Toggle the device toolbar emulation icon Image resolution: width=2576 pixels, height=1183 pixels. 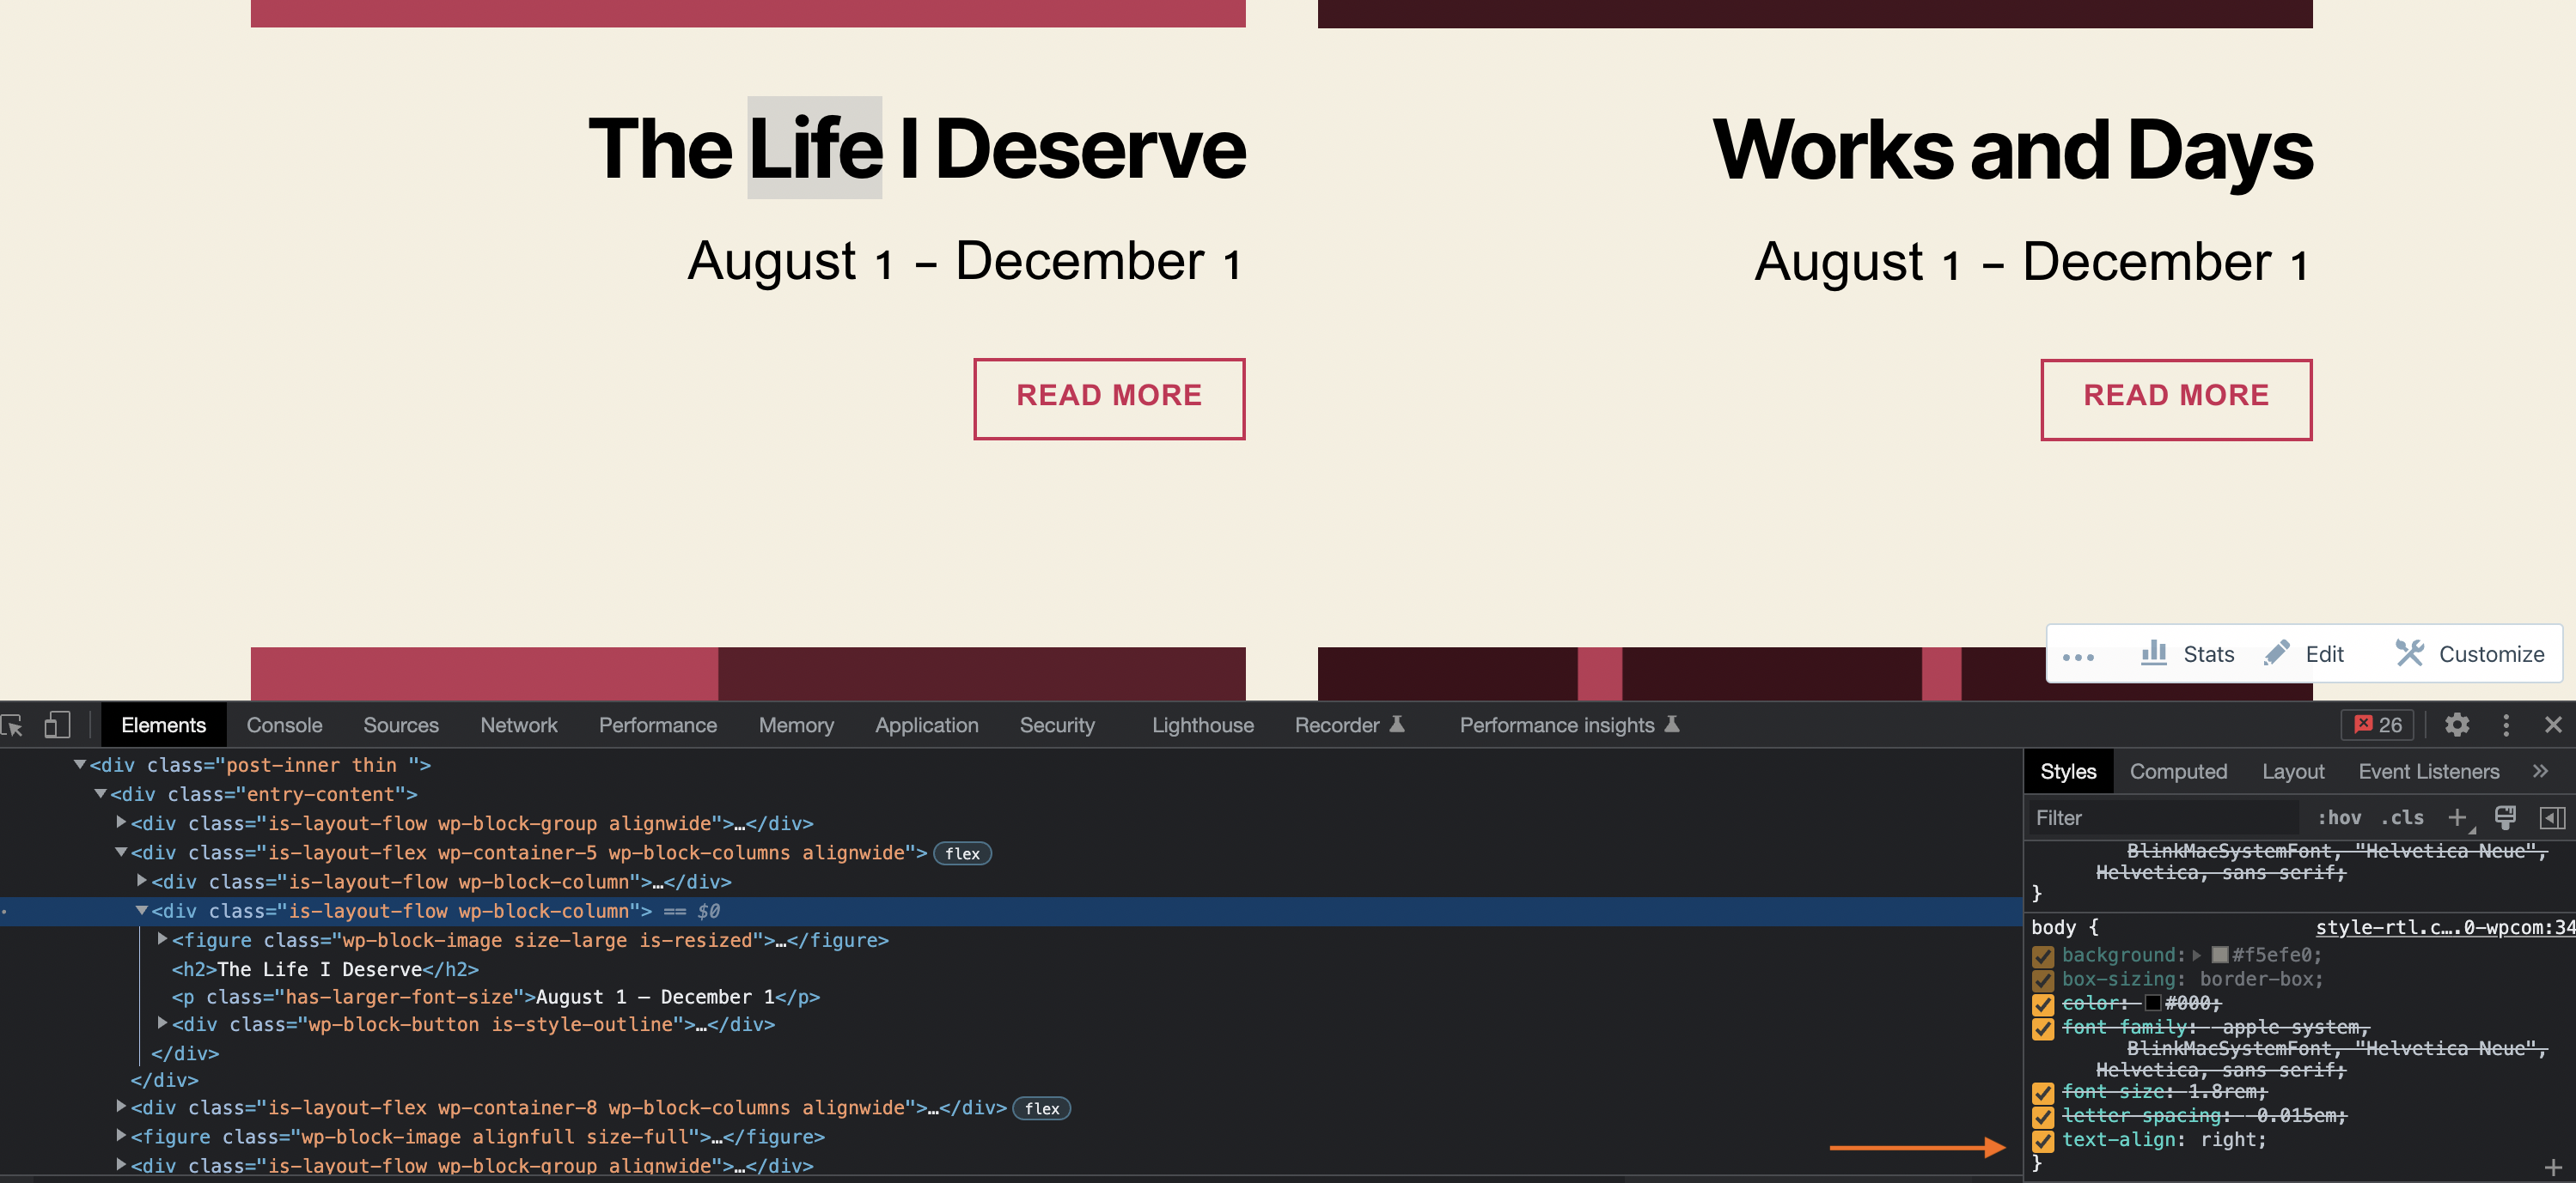tap(55, 725)
